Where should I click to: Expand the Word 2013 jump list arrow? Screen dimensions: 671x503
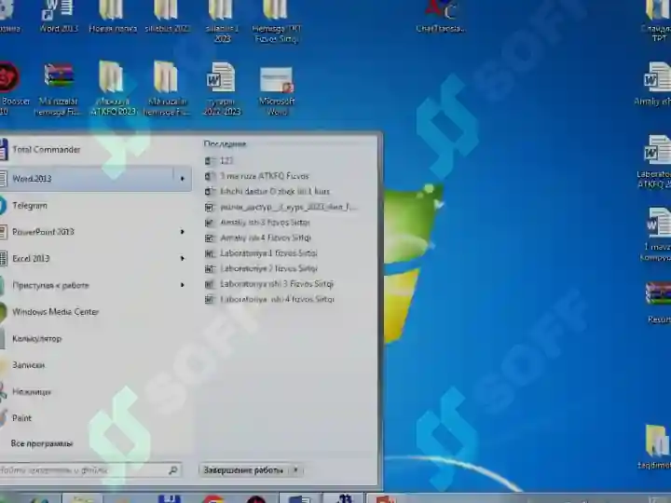(183, 179)
